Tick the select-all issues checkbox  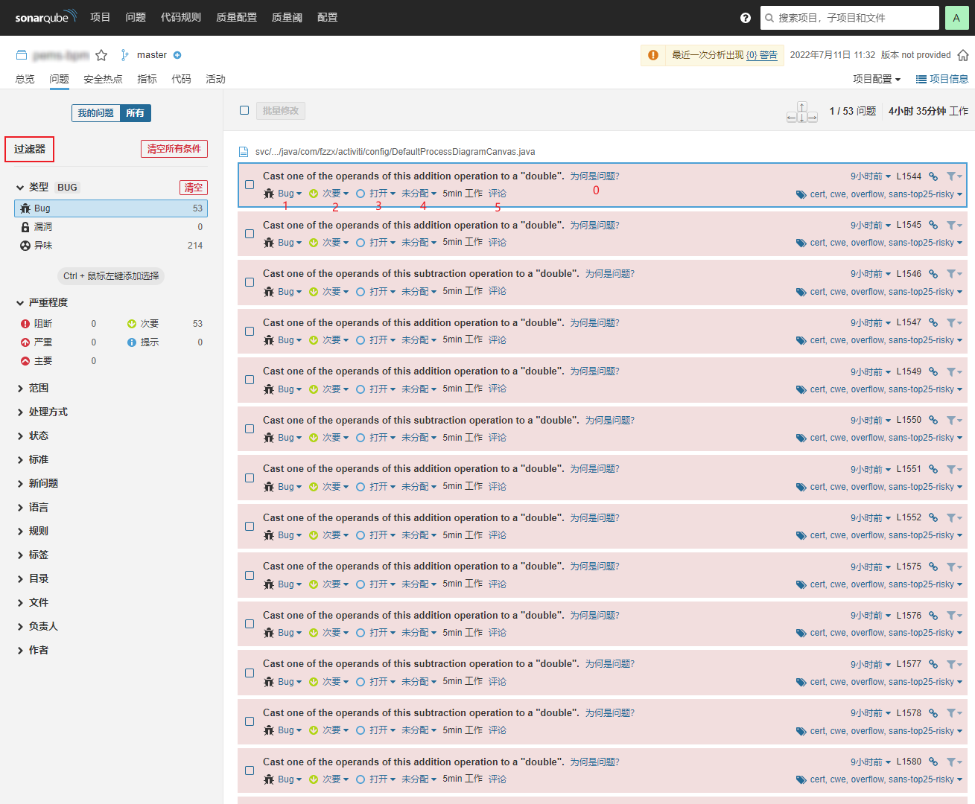(x=244, y=110)
